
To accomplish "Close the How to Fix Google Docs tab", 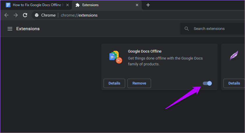I will tap(68, 5).
